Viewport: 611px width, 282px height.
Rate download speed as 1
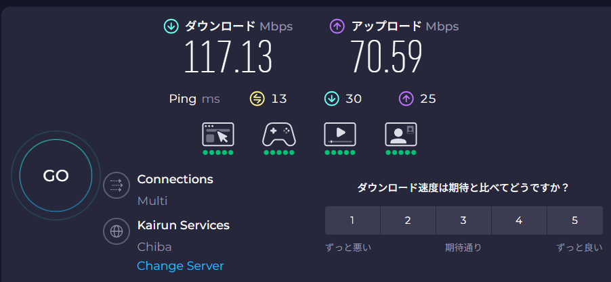[352, 220]
